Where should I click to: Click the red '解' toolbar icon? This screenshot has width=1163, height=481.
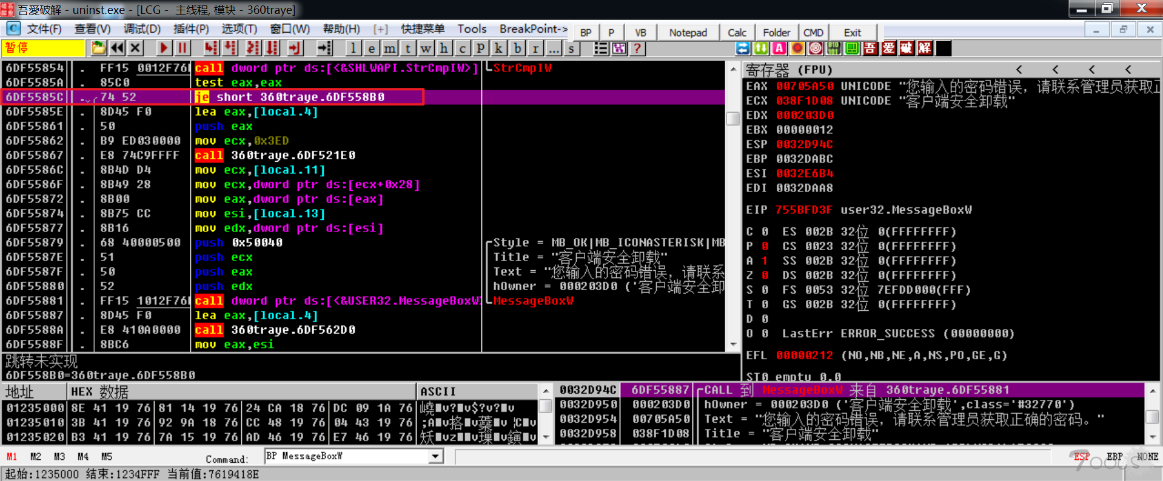(x=925, y=48)
